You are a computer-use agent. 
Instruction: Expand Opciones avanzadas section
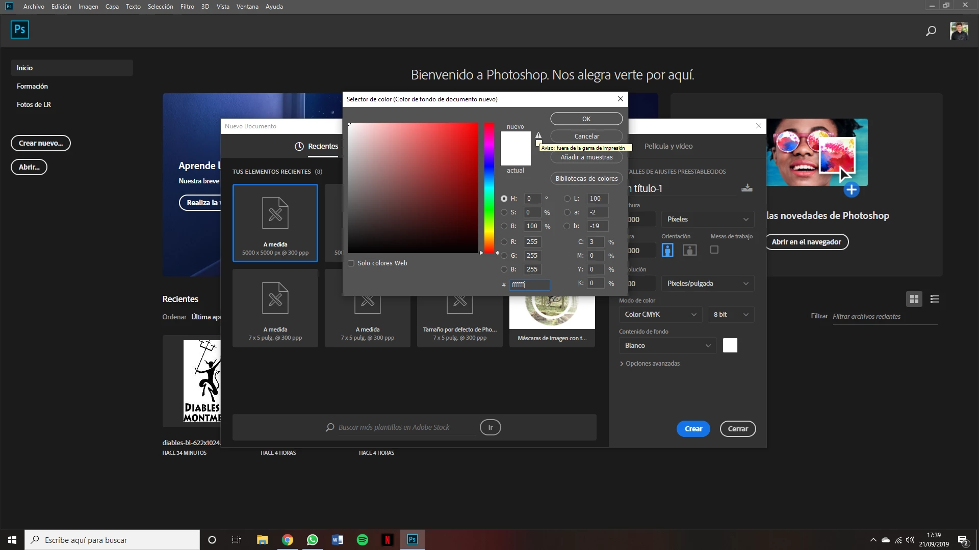coord(650,364)
